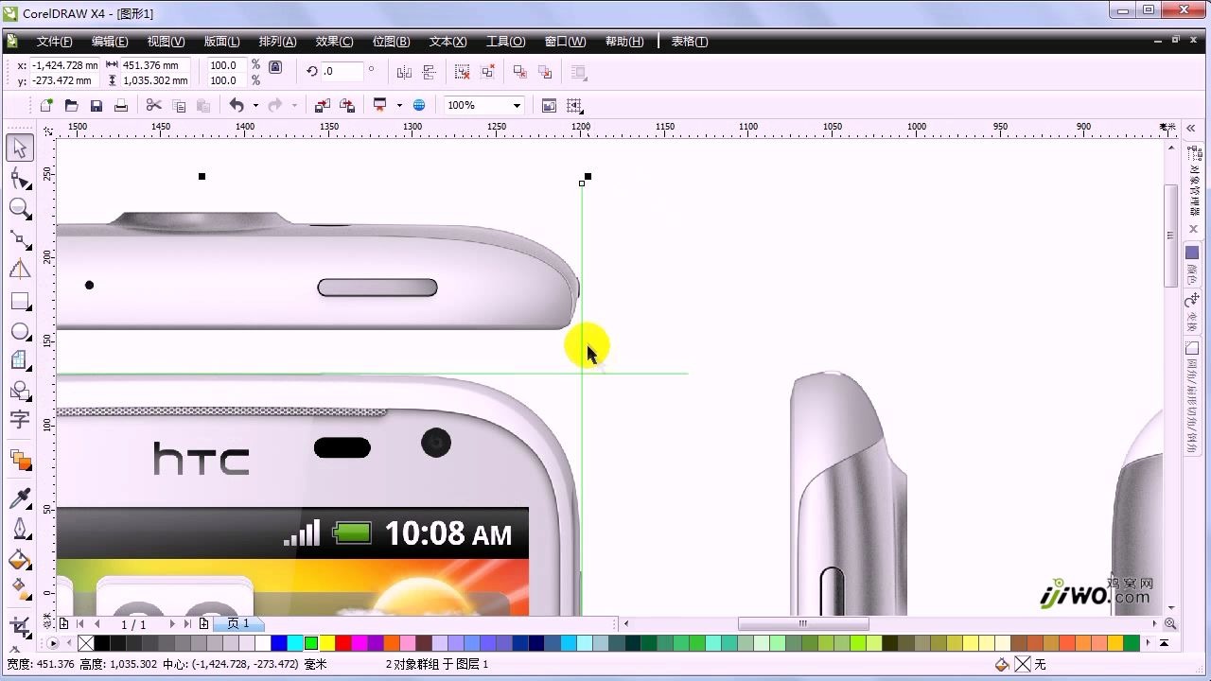Viewport: 1211px width, 681px height.
Task: Select the Shape edit tool
Action: pyautogui.click(x=20, y=179)
